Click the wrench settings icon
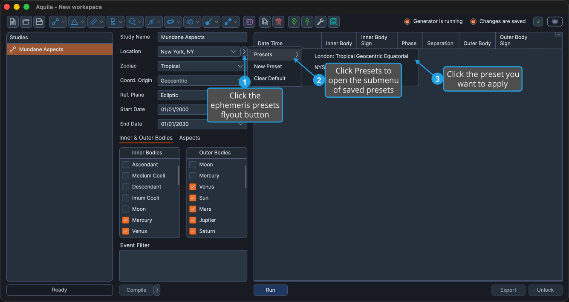 321,22
